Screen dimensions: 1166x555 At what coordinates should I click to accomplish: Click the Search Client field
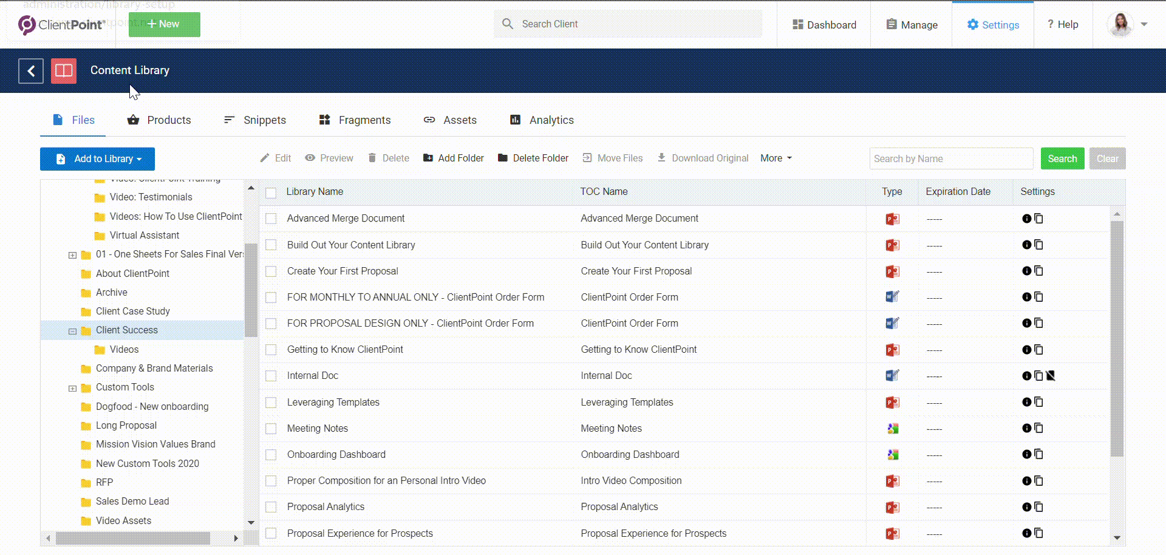[x=628, y=24]
